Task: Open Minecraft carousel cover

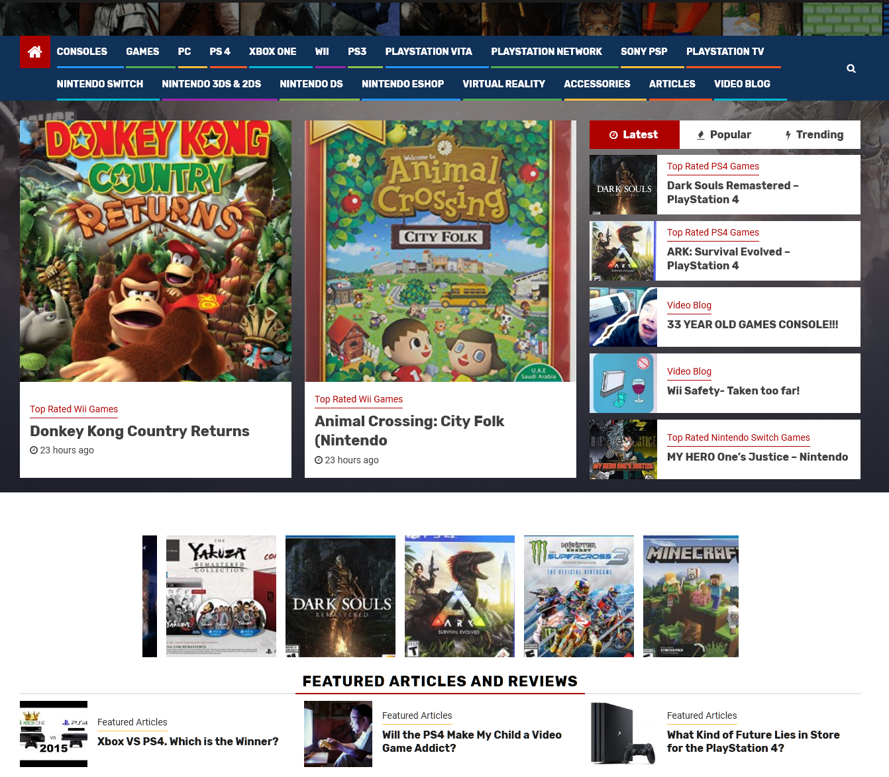Action: click(x=691, y=596)
